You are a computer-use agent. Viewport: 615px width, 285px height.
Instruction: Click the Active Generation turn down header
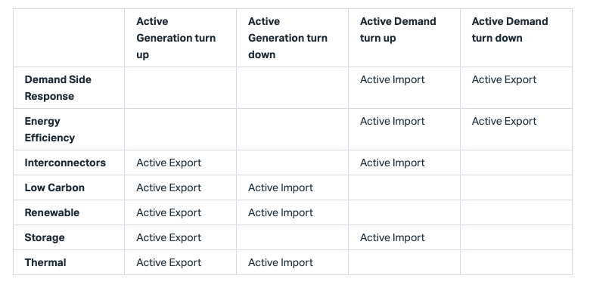pyautogui.click(x=287, y=38)
